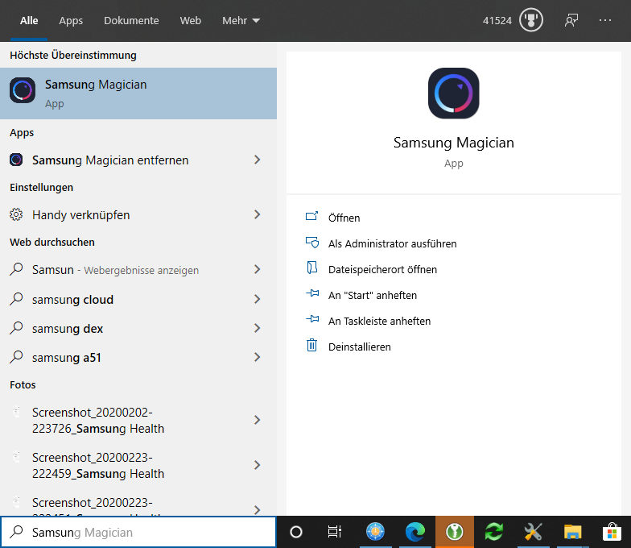Open File Explorer from the taskbar
Screen dimensions: 631x548
click(x=573, y=532)
